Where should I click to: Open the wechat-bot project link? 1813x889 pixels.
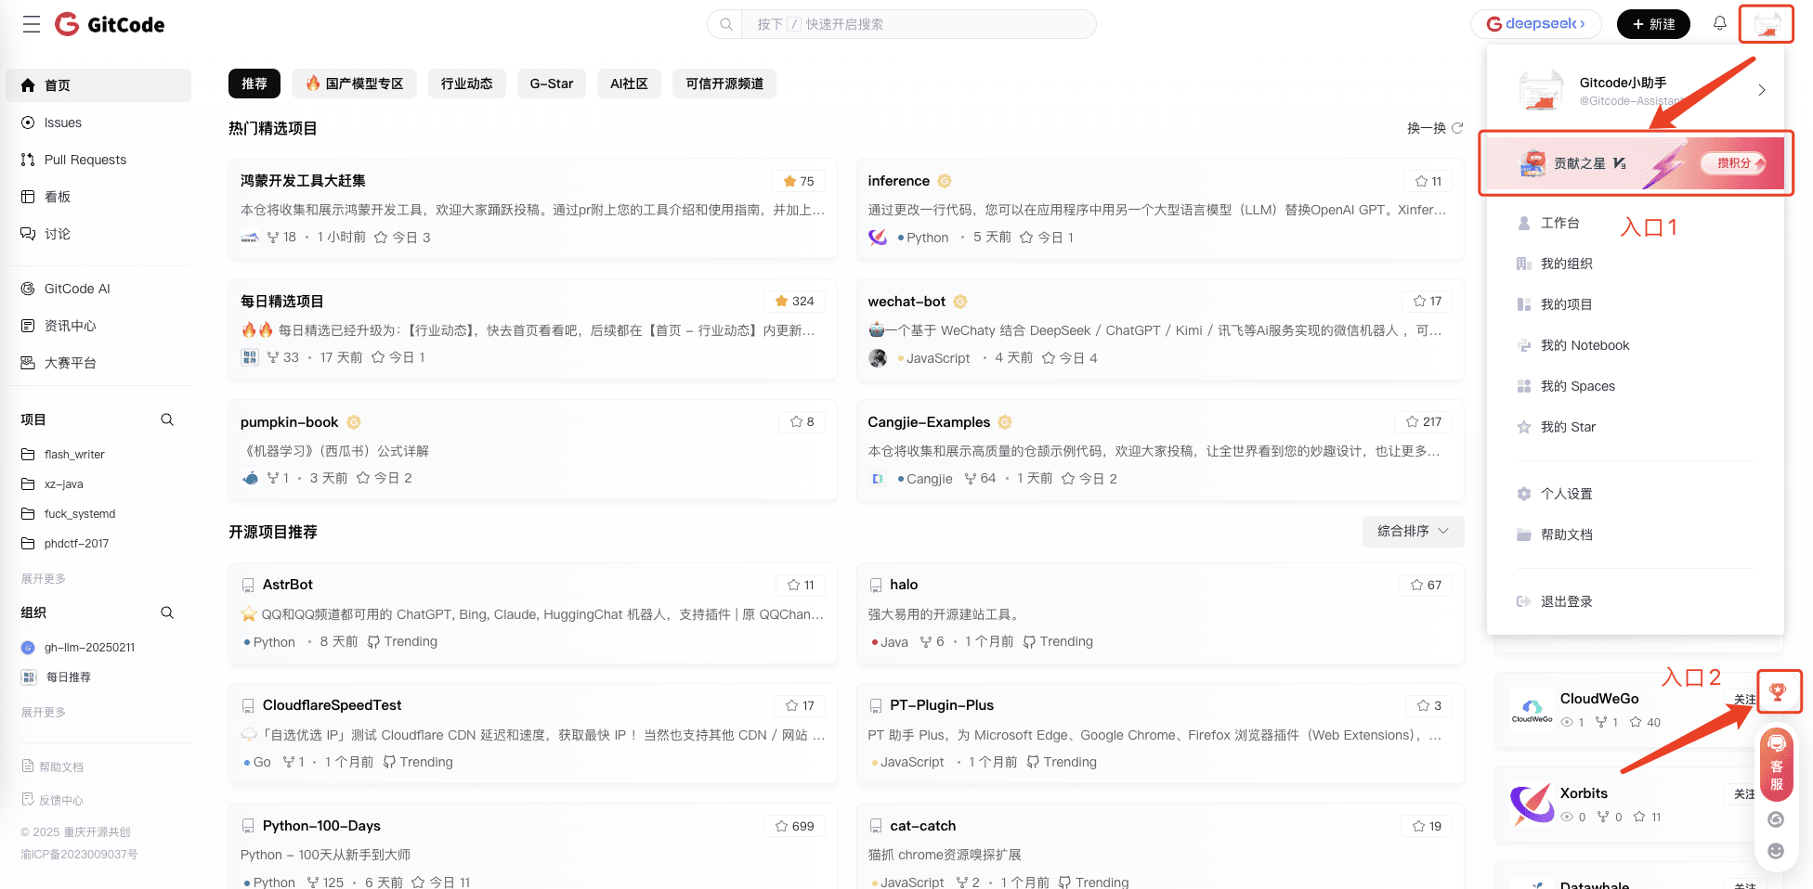906,302
